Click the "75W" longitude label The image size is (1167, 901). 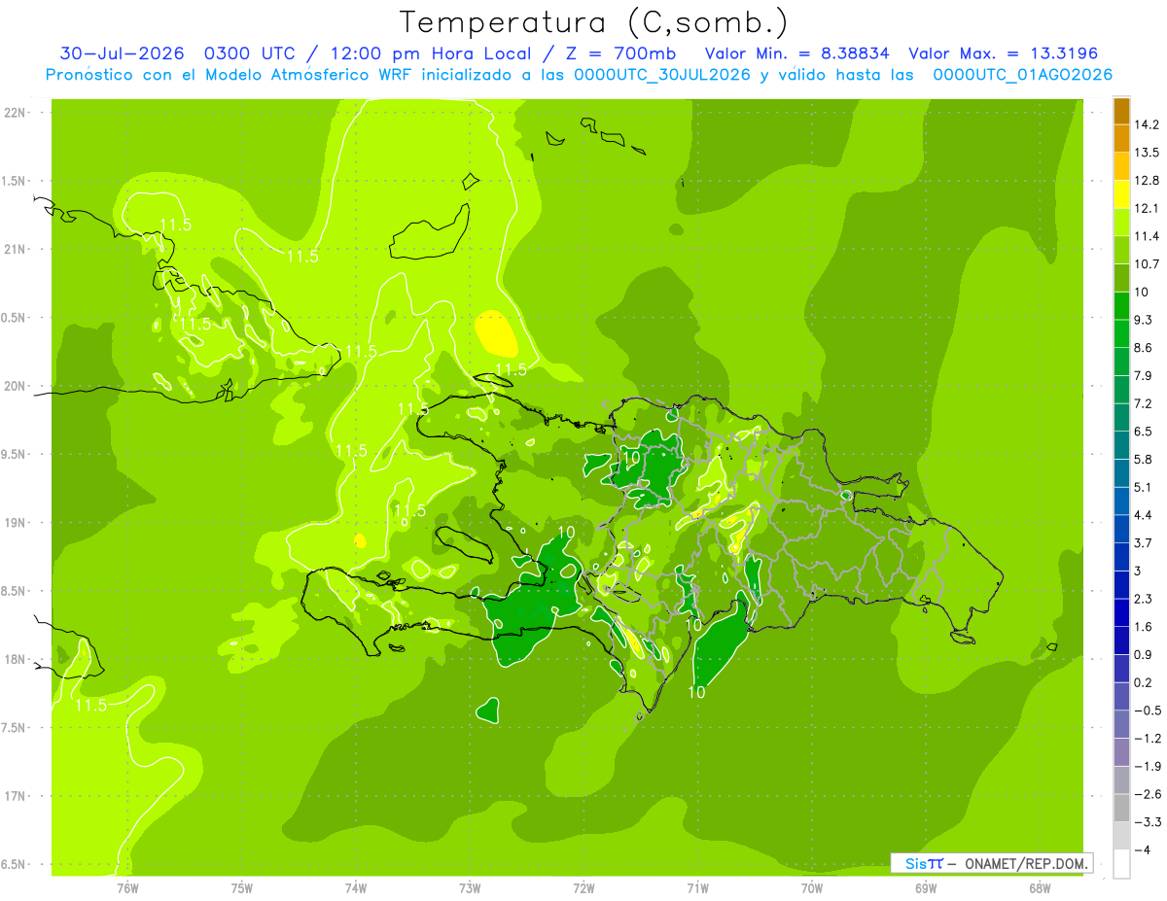coord(242,888)
